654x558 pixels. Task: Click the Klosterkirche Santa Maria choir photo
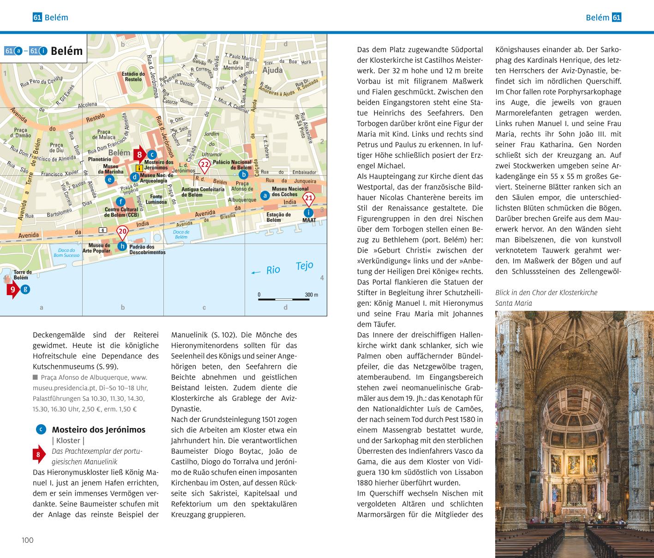[575, 434]
